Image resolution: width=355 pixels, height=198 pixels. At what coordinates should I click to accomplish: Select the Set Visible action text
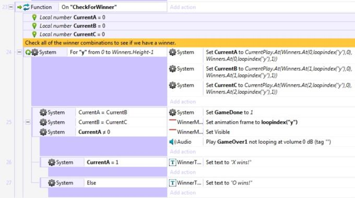coord(218,132)
